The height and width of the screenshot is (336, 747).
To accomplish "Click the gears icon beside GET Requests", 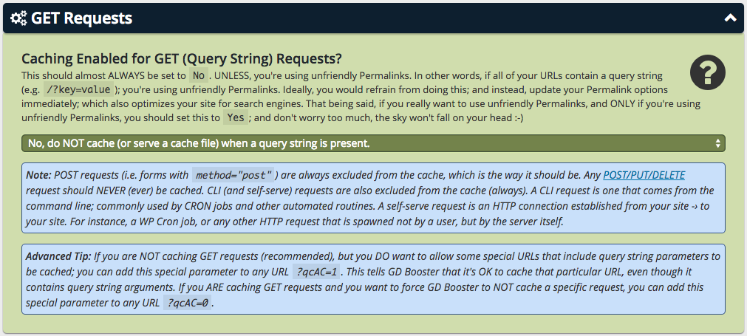I will (18, 18).
